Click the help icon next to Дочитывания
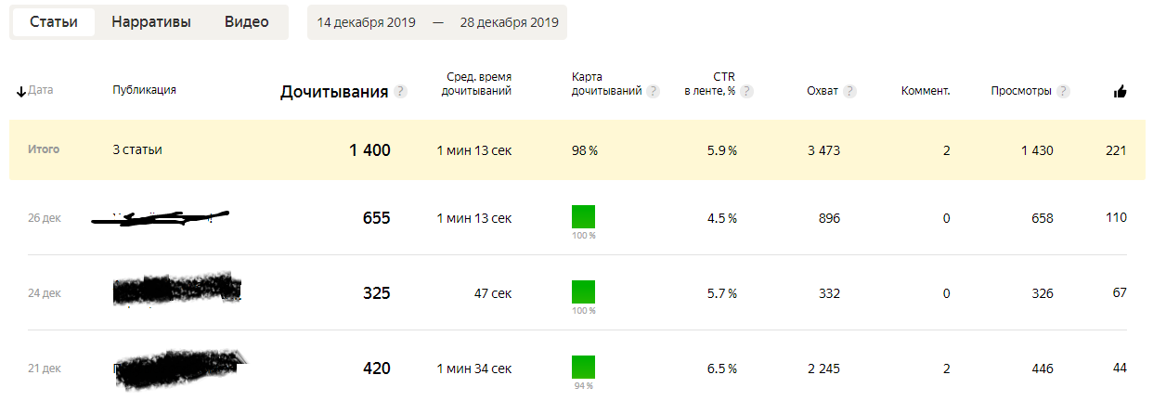This screenshot has height=401, width=1153. (x=400, y=91)
